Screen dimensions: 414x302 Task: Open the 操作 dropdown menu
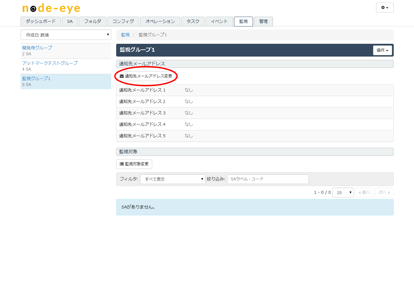(382, 50)
